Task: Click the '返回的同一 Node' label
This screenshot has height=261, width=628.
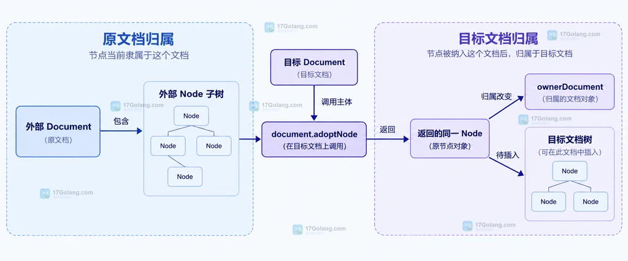Action: 450,134
